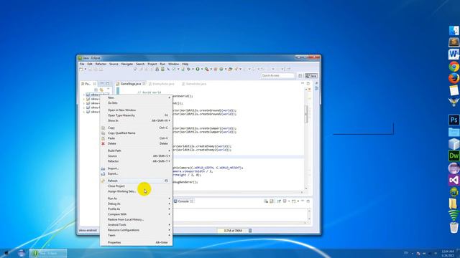Open Photoshop from desktop sidebar
The height and width of the screenshot is (258, 460).
point(454,120)
